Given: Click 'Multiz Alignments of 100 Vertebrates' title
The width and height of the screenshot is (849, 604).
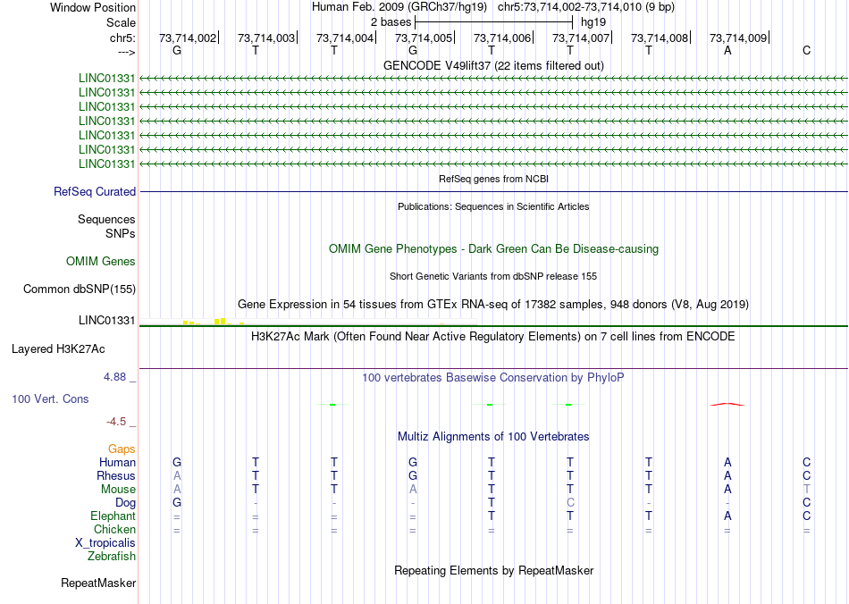Looking at the screenshot, I should click(x=493, y=437).
